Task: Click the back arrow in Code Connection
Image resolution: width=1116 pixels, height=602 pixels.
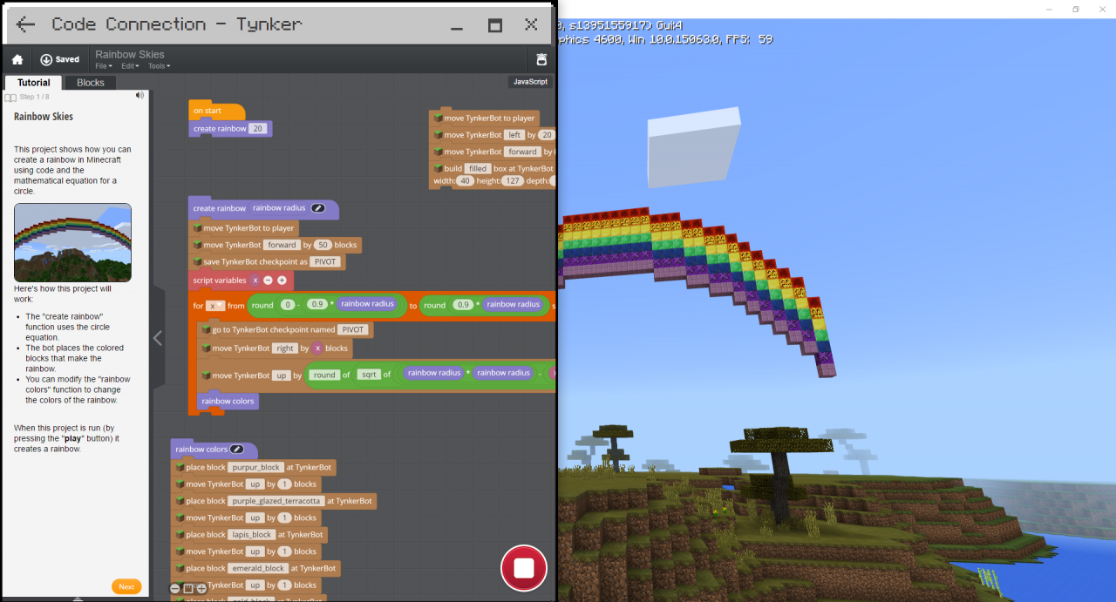Action: click(x=25, y=24)
